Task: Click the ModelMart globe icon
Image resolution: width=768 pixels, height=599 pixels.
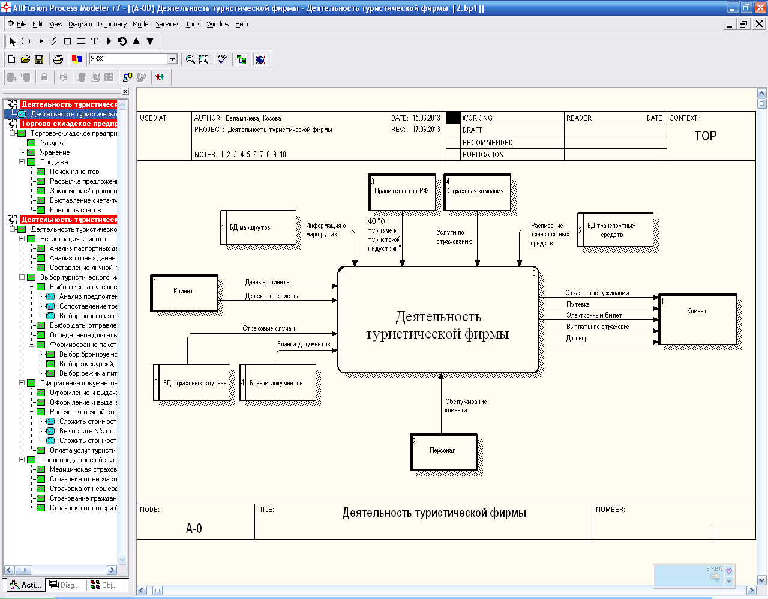Action: (260, 59)
